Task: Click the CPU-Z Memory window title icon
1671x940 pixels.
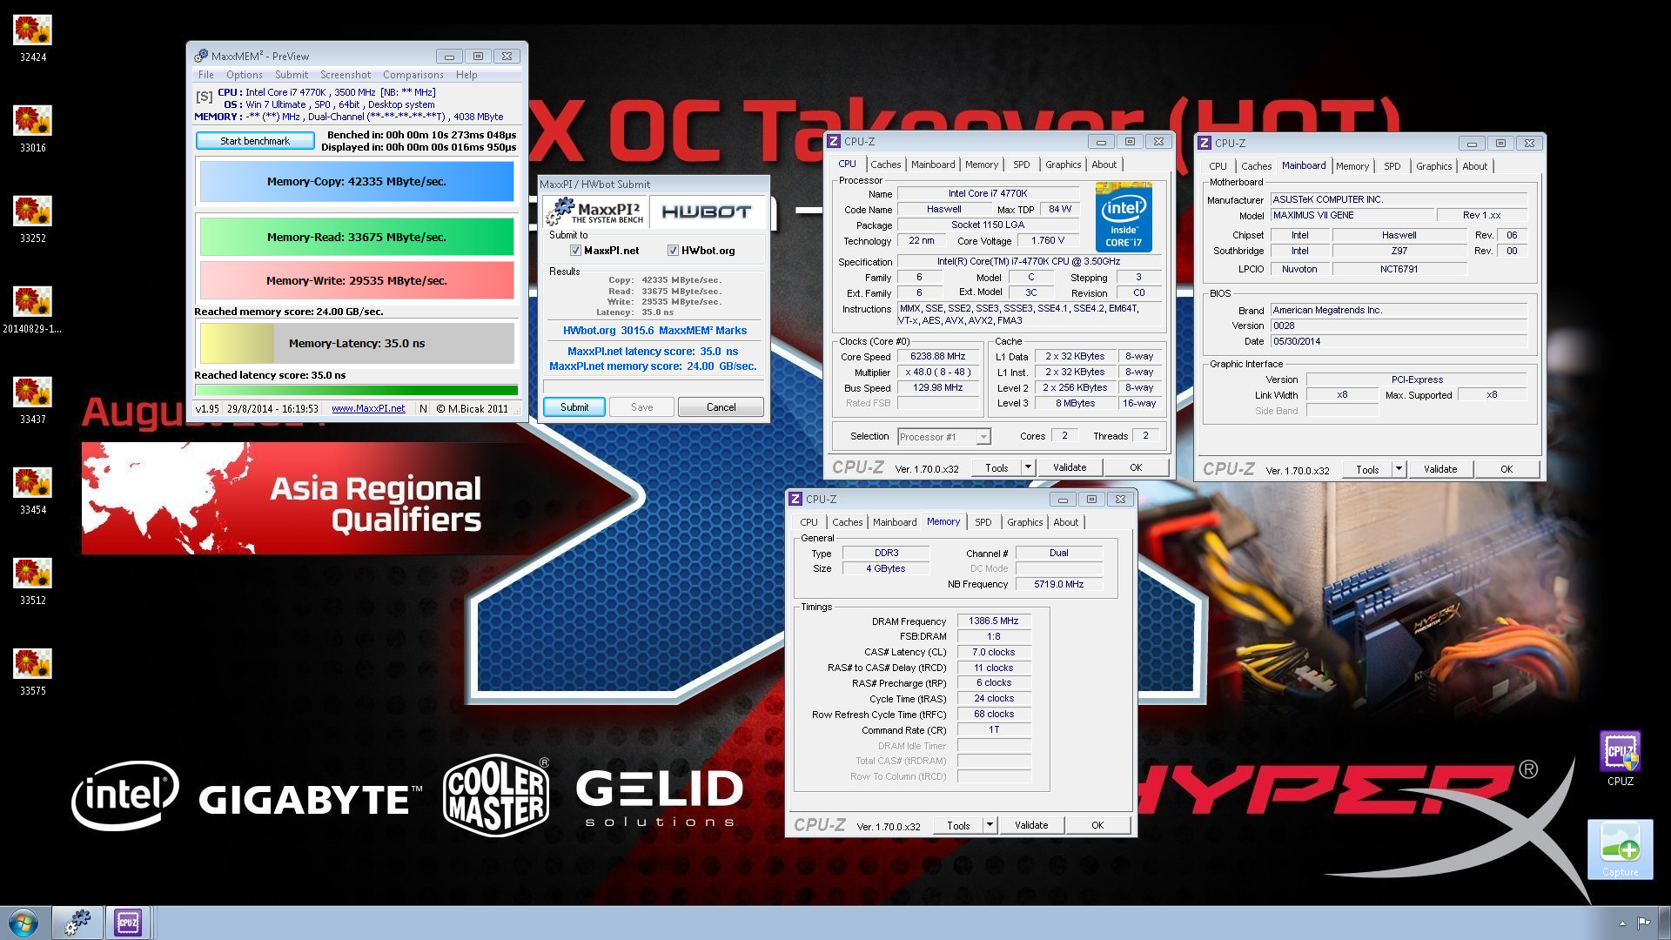Action: (x=795, y=499)
